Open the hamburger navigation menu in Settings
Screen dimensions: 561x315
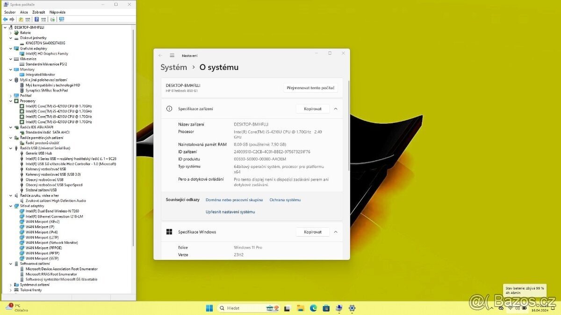tap(172, 55)
